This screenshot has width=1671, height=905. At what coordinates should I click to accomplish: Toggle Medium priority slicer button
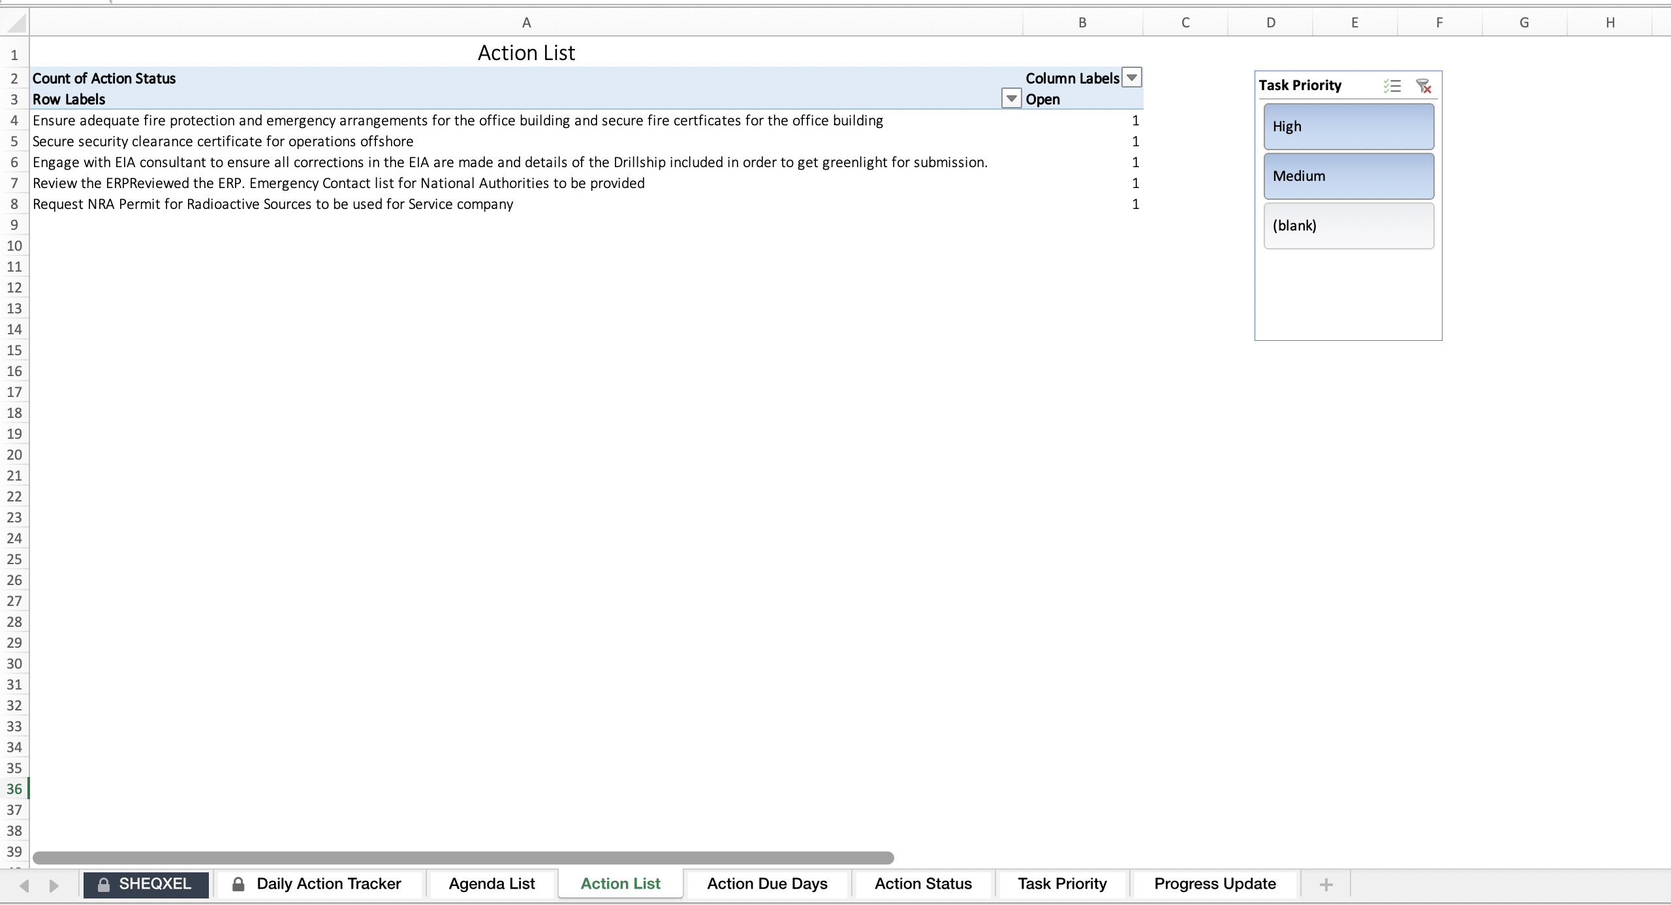coord(1349,176)
